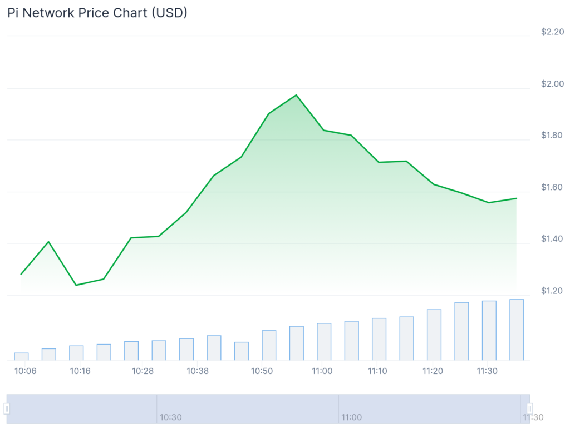The image size is (570, 434).
Task: Click the $2.20 price axis label
Action: pos(552,32)
